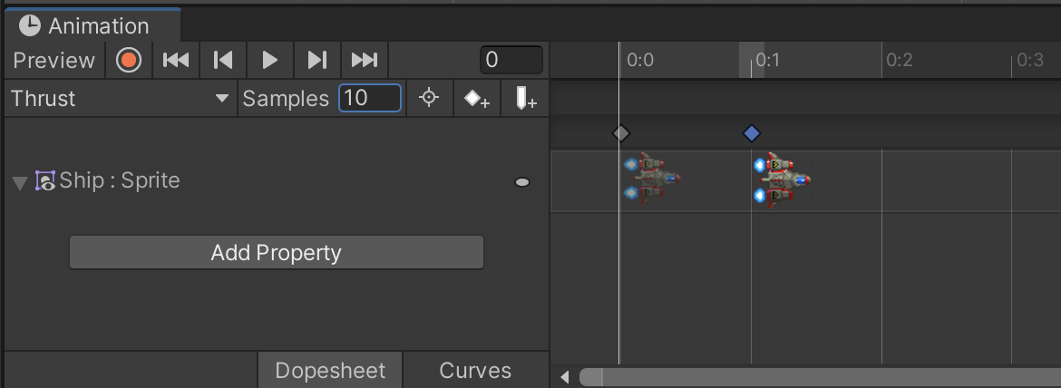The height and width of the screenshot is (388, 1061).
Task: Step to the previous keyframe
Action: click(223, 61)
